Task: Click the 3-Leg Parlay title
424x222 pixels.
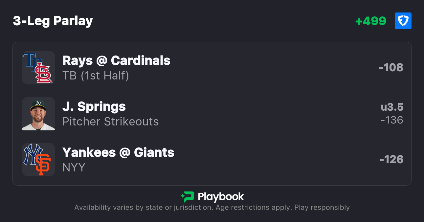Action: pyautogui.click(x=53, y=21)
